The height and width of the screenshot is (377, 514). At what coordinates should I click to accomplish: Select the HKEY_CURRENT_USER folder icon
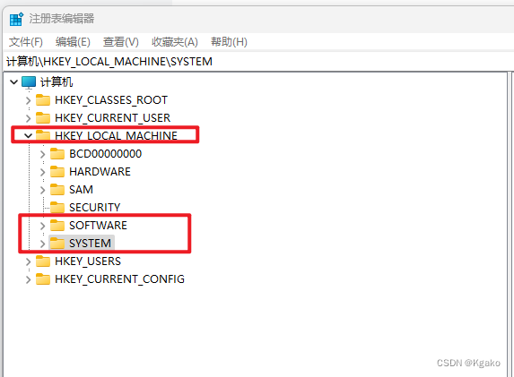click(43, 117)
